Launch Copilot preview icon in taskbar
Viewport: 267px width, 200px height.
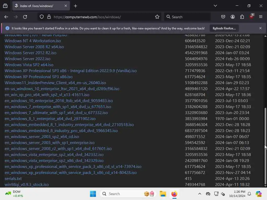(259, 194)
